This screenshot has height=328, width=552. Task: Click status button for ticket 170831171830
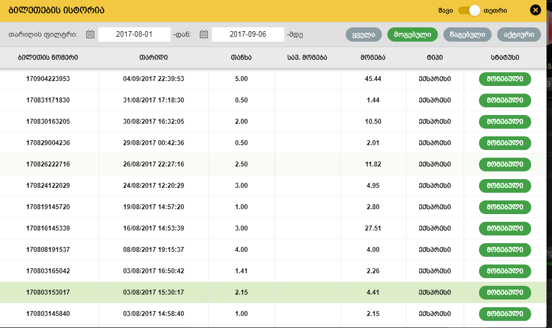pos(505,100)
